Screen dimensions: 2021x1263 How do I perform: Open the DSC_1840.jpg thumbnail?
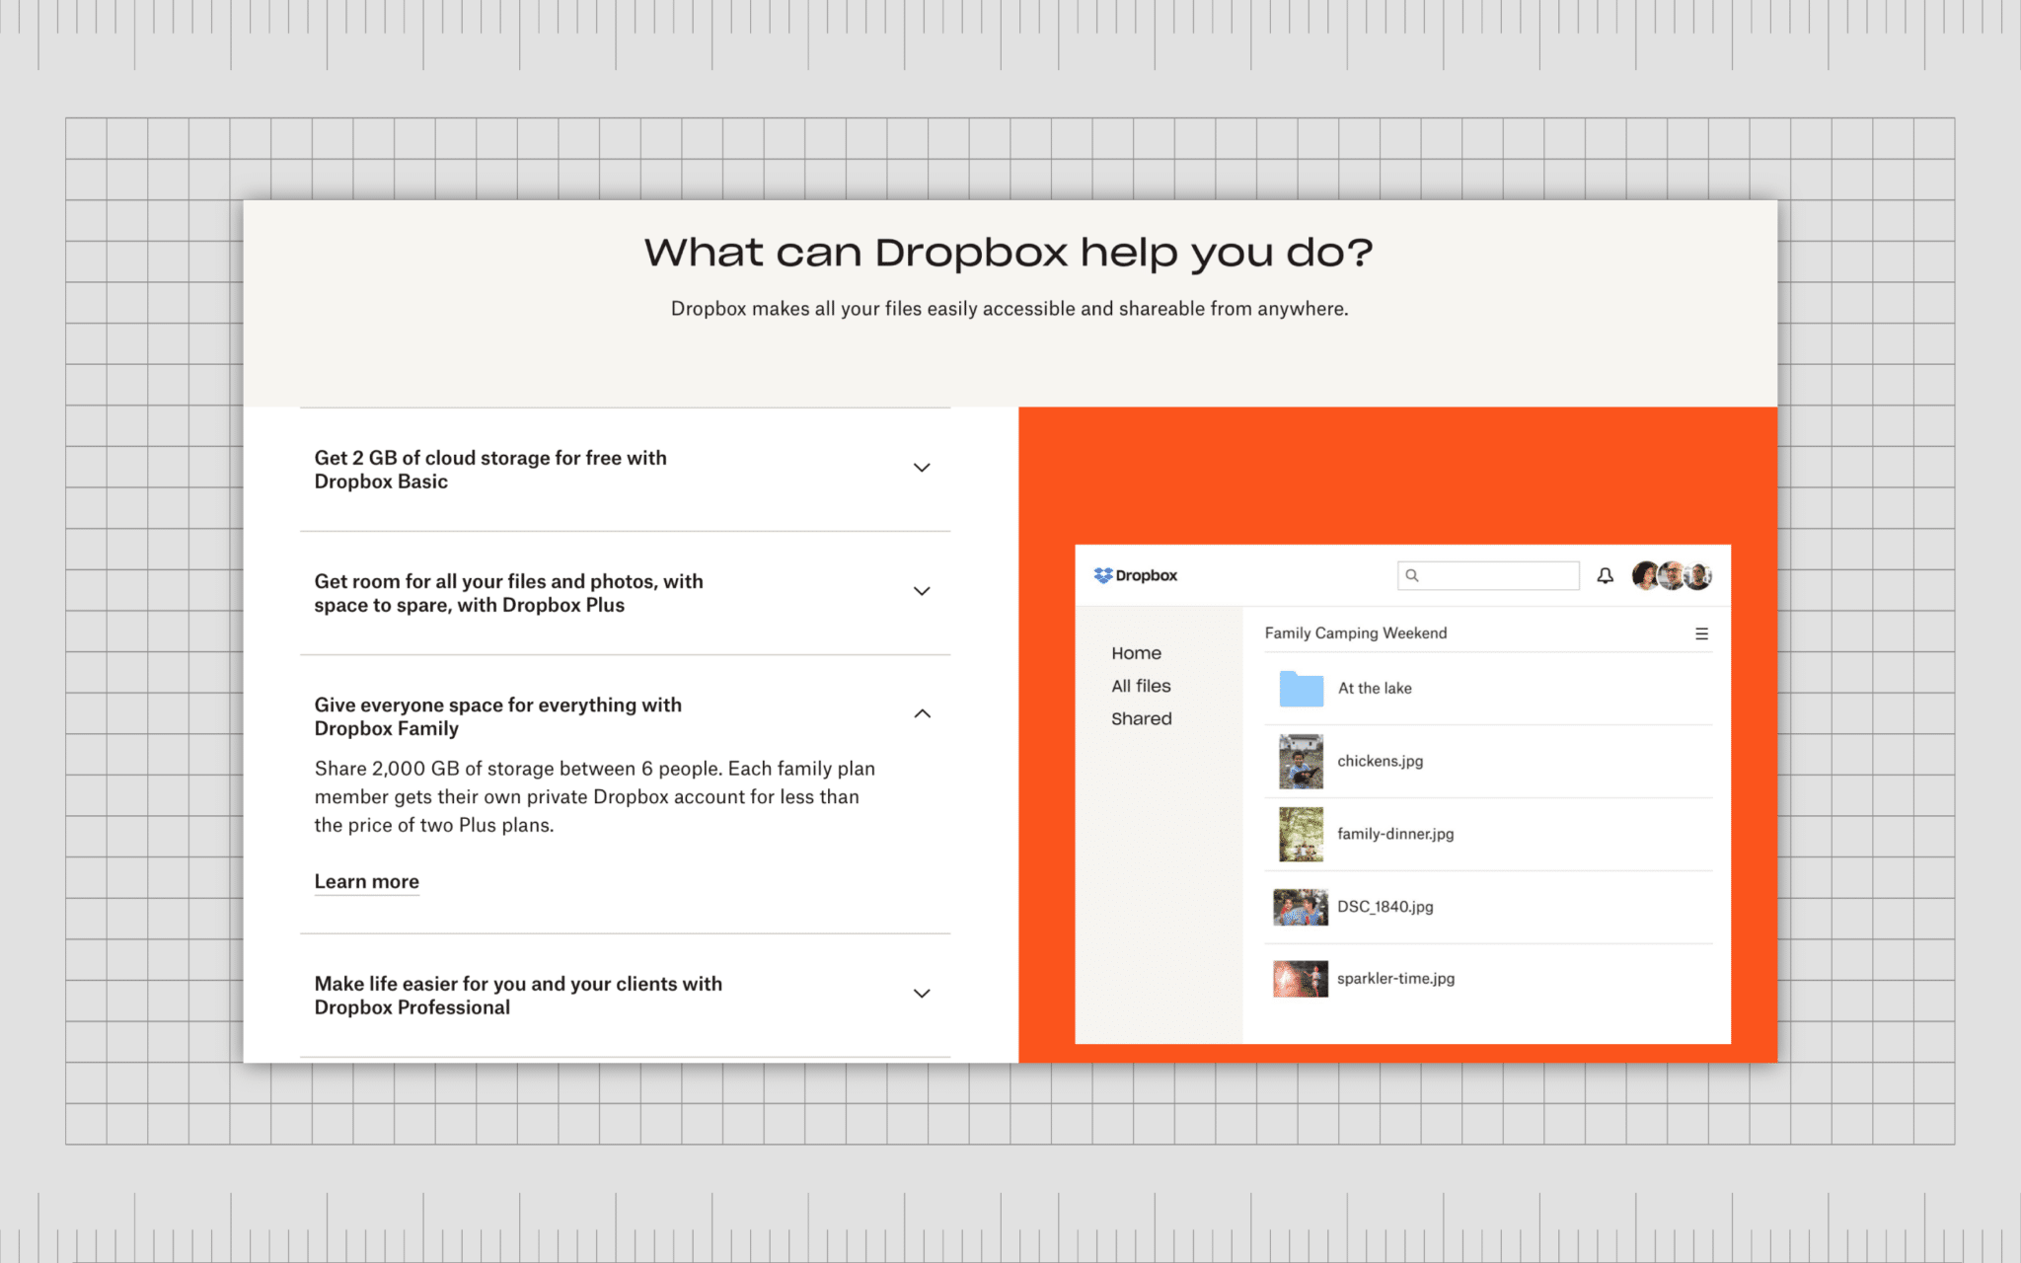coord(1301,907)
